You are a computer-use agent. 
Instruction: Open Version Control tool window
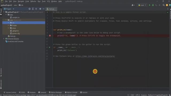pyautogui.click(x=10, y=93)
